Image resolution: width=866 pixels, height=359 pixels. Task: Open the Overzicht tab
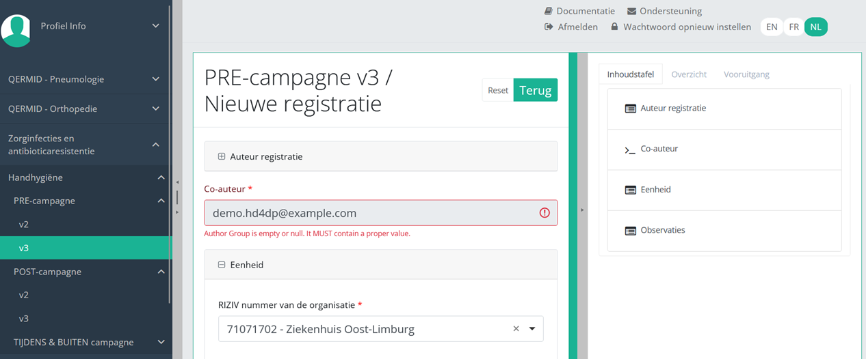[689, 74]
